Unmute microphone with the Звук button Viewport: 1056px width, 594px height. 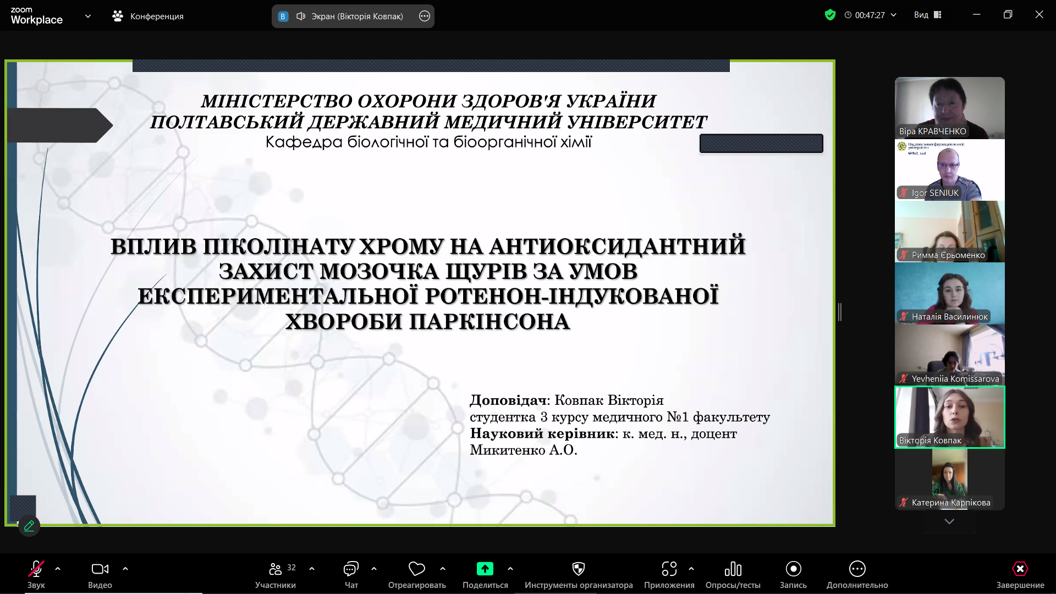(36, 574)
